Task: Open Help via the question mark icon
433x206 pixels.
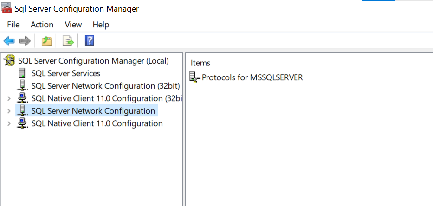Action: [x=90, y=41]
